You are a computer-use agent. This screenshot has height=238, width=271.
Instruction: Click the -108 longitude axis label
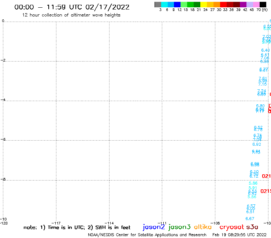click(215, 223)
